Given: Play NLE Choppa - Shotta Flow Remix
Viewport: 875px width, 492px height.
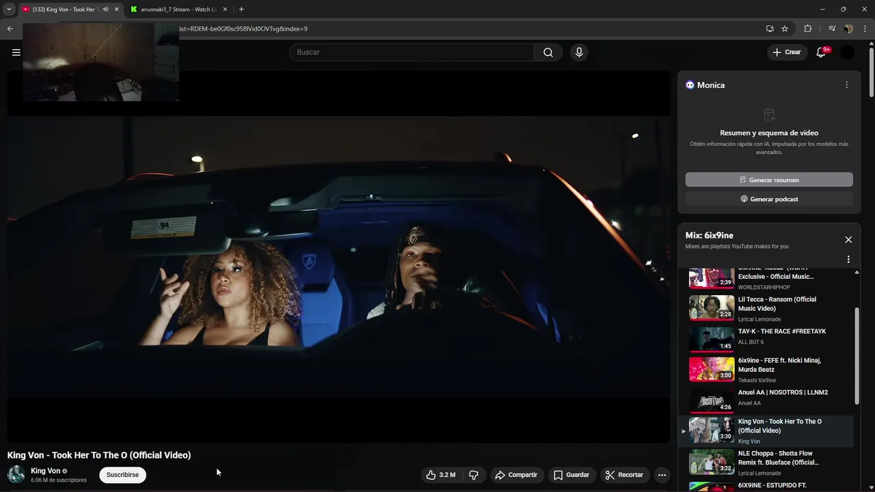Looking at the screenshot, I should point(778,458).
